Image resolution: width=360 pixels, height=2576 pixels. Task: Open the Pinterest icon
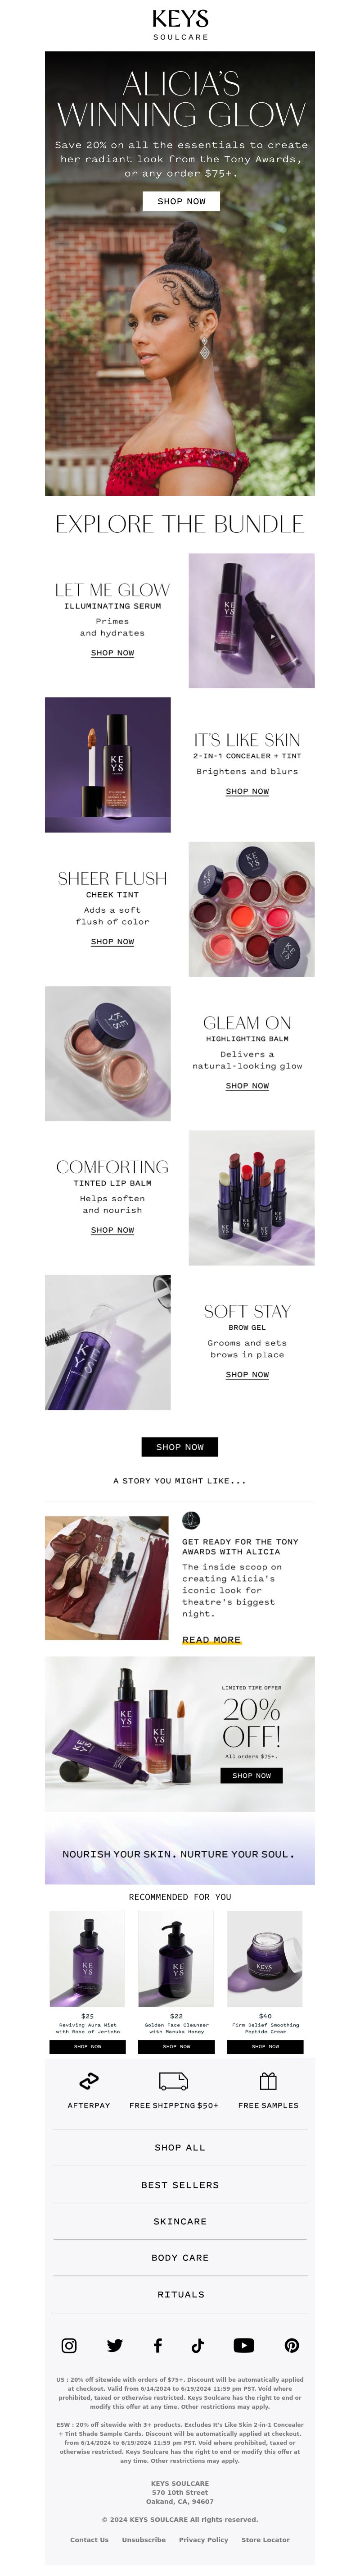click(x=291, y=2345)
